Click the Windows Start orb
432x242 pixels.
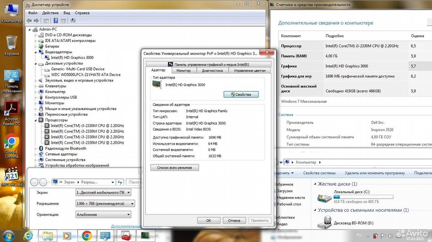(x=9, y=235)
